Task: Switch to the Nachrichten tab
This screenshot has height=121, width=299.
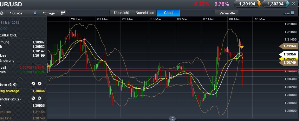Action: 145,13
